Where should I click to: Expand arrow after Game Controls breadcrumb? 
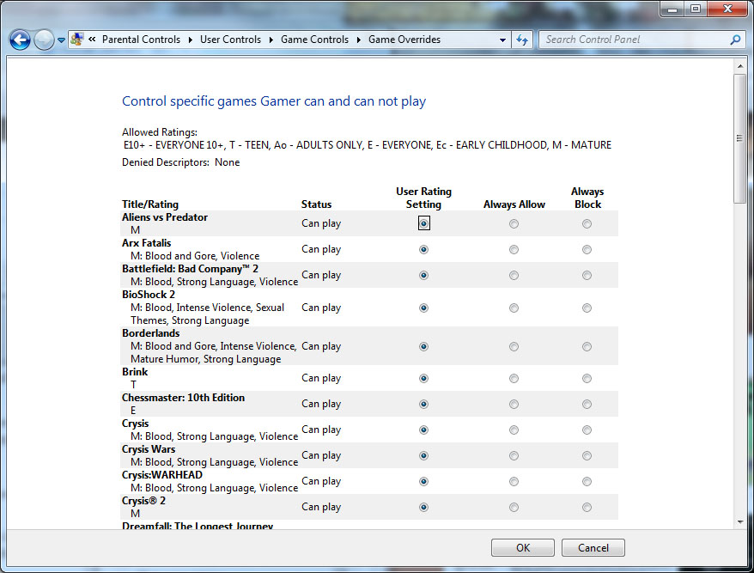tap(359, 40)
